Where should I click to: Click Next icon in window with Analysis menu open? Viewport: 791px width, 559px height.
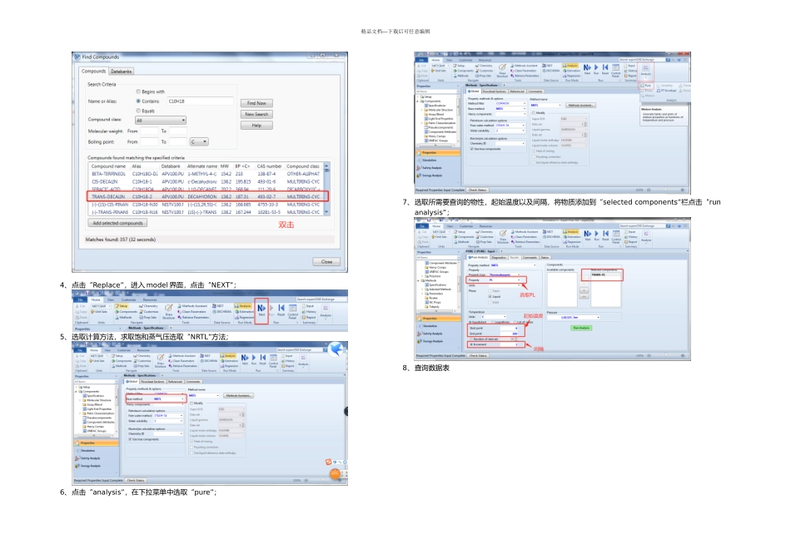(587, 69)
